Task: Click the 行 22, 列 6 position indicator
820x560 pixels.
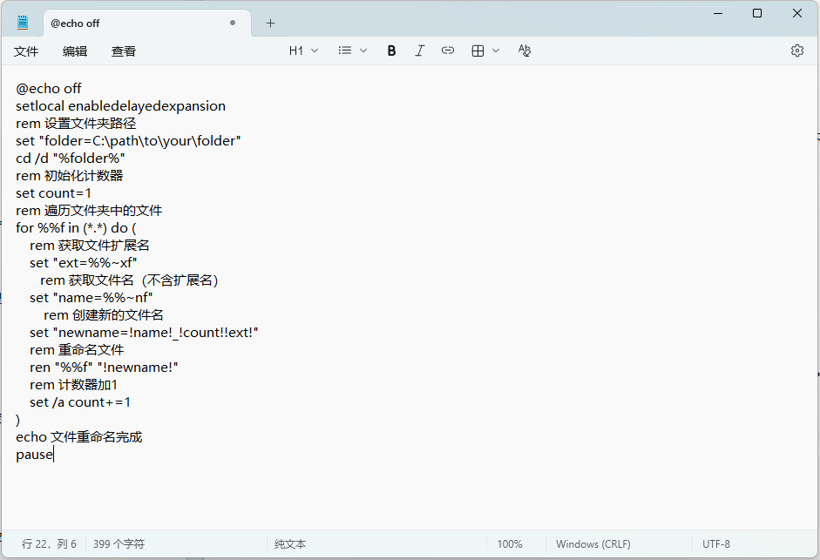Action: point(49,544)
